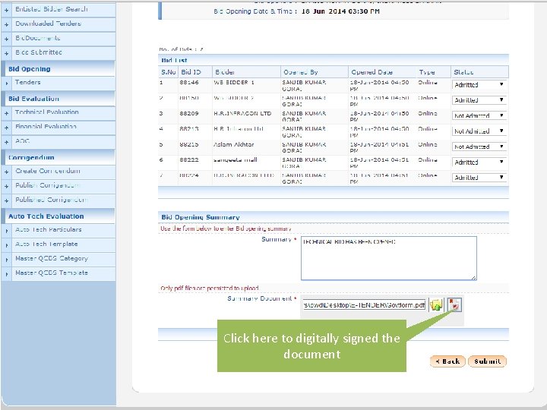Expand plus icon beside Technical Evaluation
This screenshot has width=547, height=410.
(6, 113)
